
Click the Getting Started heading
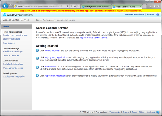tap(47, 46)
